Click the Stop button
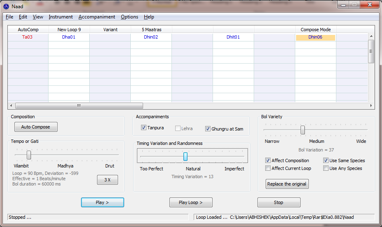The height and width of the screenshot is (227, 382). coord(279,202)
